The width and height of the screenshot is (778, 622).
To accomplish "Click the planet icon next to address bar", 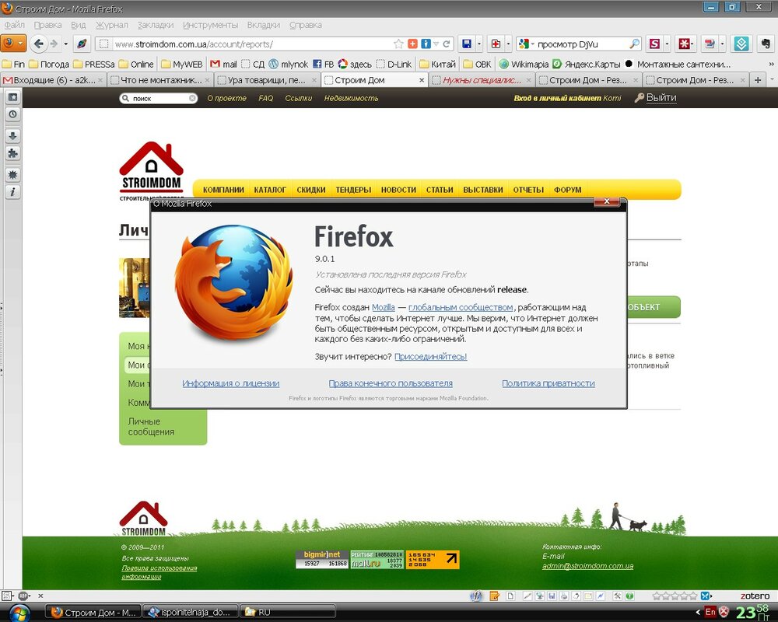I will pyautogui.click(x=82, y=44).
